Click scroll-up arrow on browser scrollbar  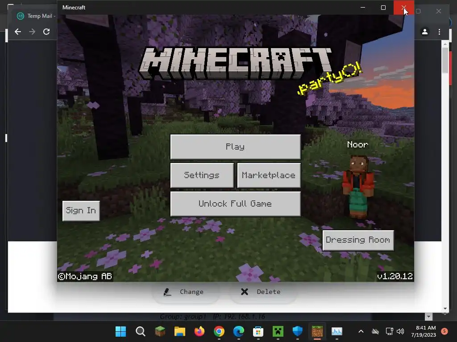pos(445,44)
